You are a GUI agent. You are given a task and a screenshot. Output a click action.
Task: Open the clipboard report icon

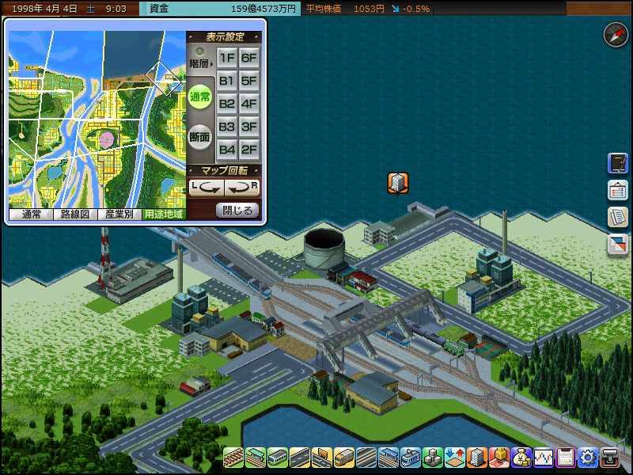[565, 458]
